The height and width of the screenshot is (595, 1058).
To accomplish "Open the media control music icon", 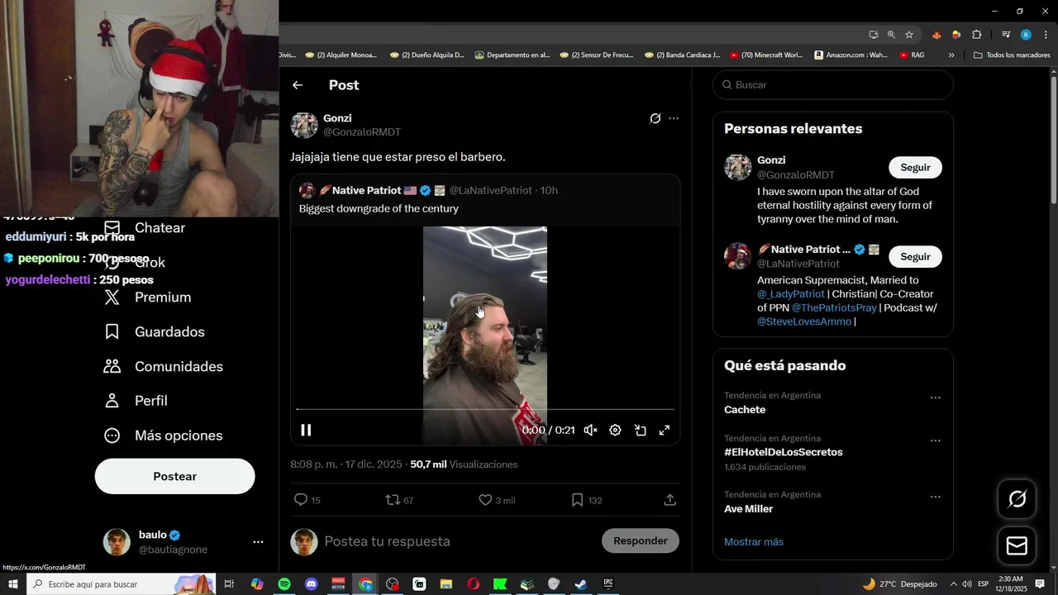I will (x=1006, y=35).
